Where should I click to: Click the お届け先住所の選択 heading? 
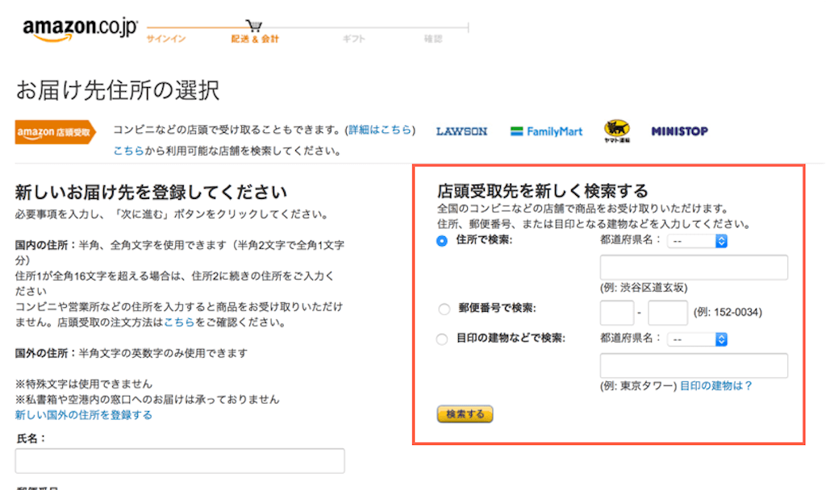pyautogui.click(x=118, y=90)
